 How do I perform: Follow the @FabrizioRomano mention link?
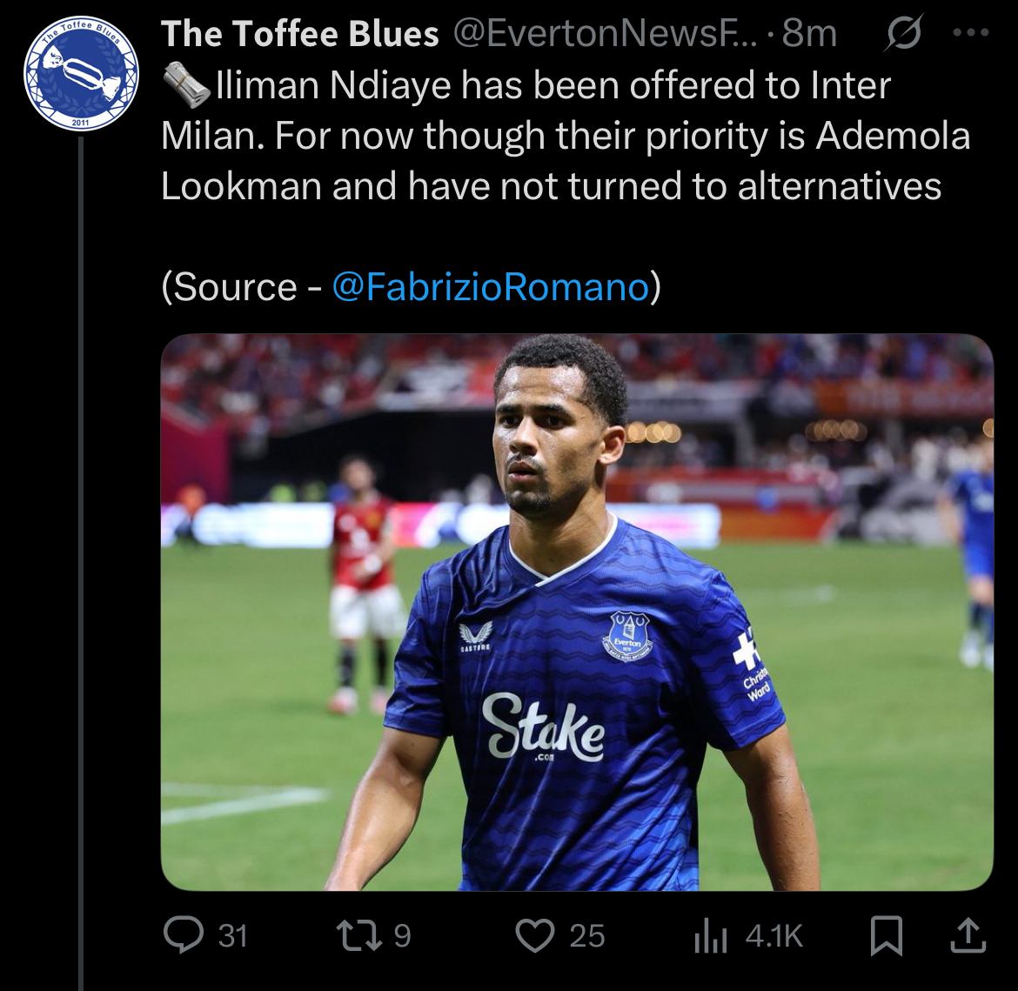(491, 287)
